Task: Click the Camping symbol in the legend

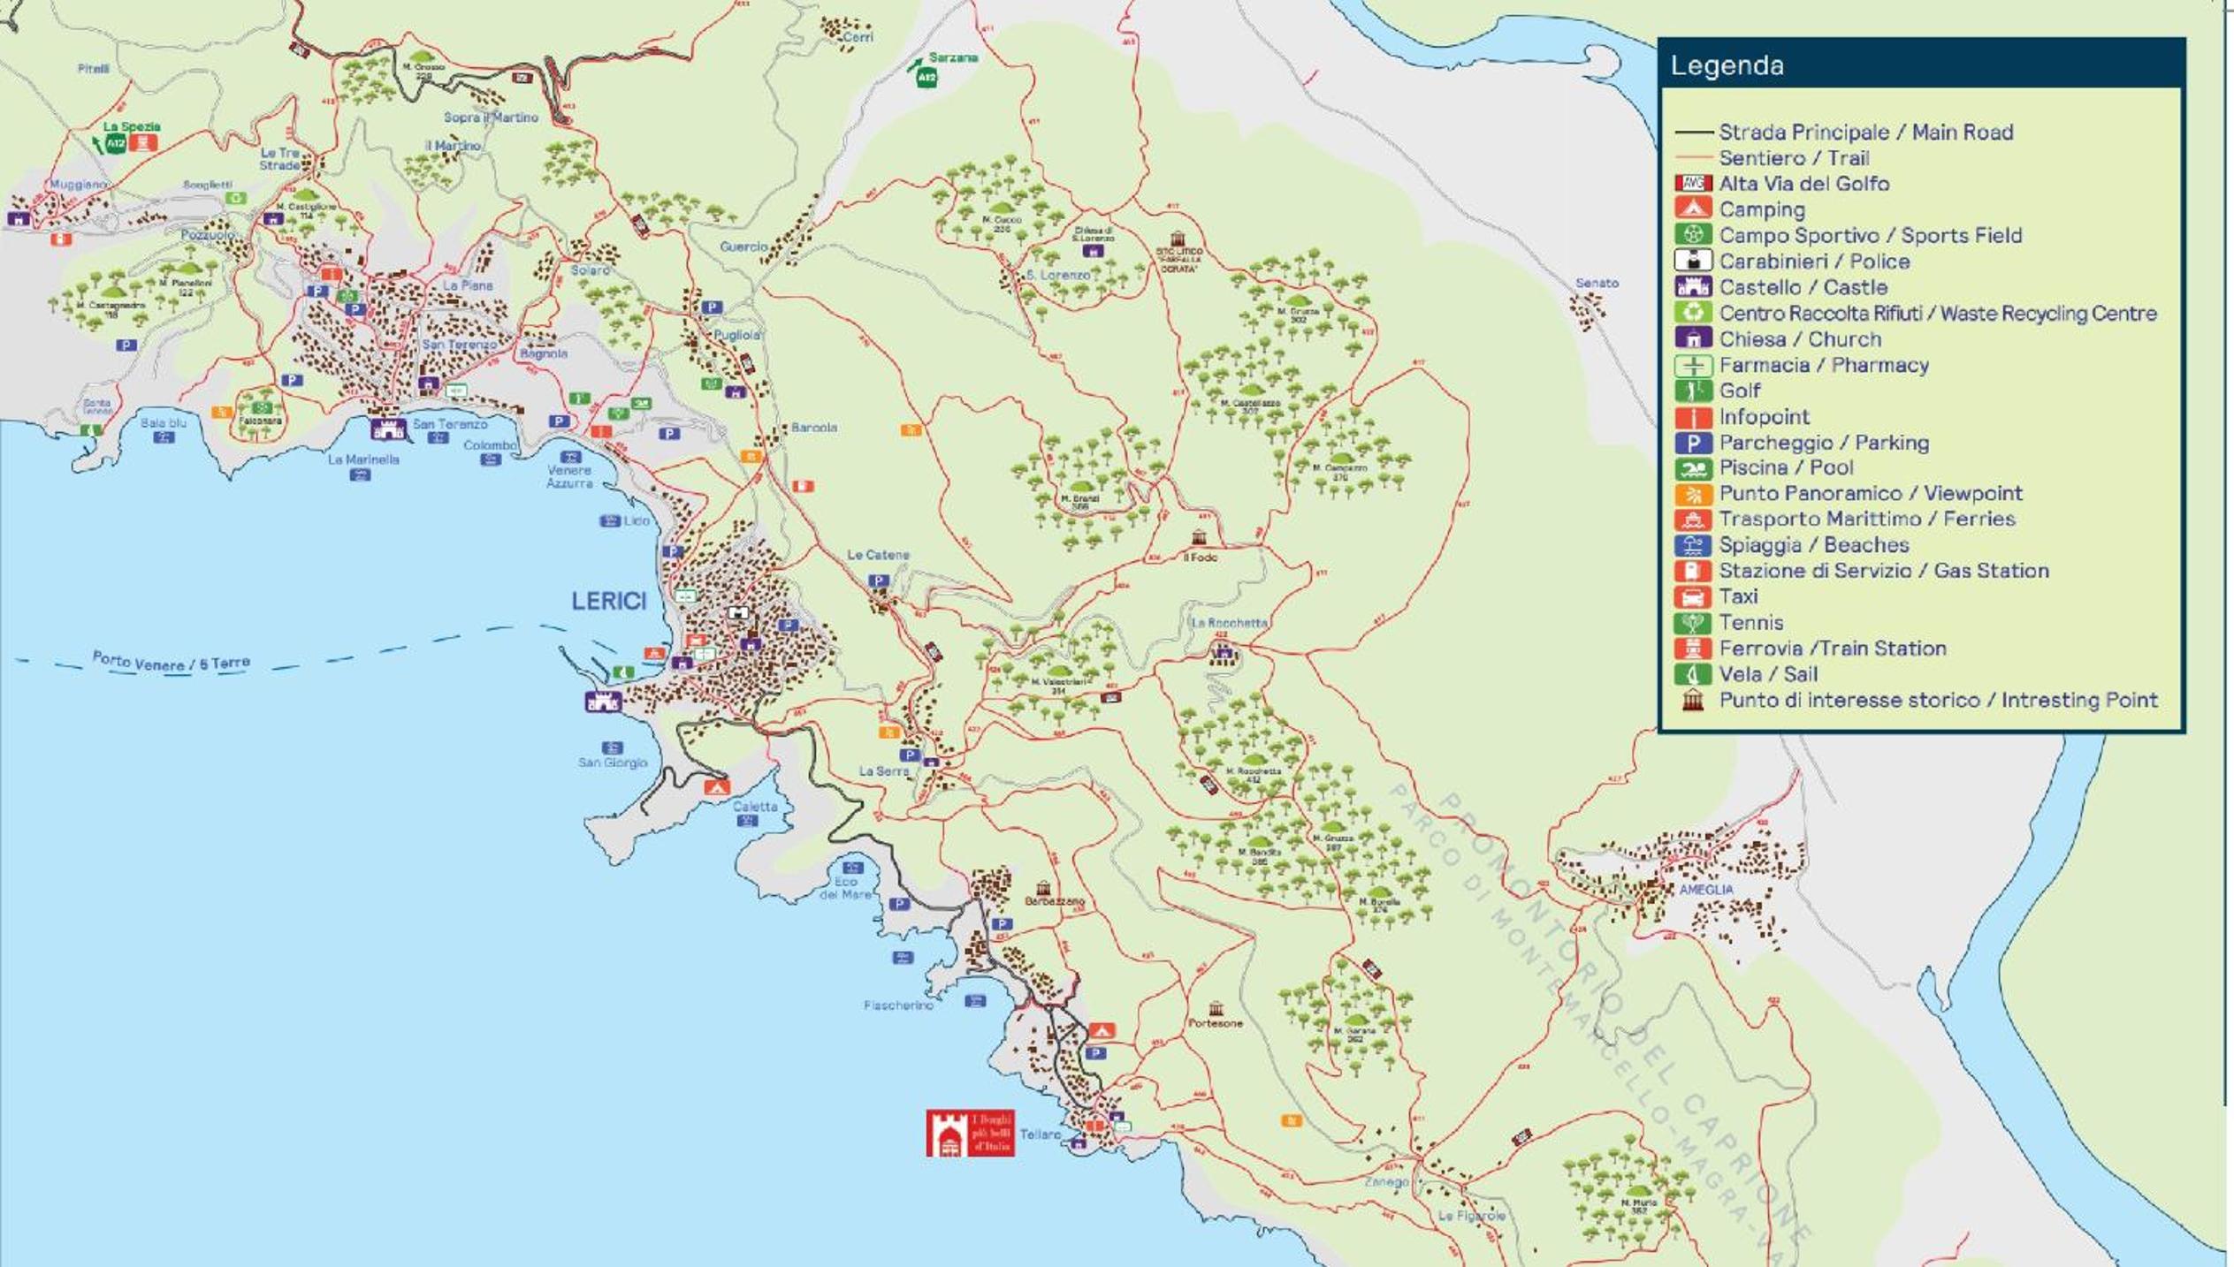Action: click(x=1693, y=209)
